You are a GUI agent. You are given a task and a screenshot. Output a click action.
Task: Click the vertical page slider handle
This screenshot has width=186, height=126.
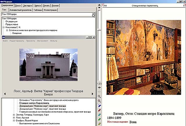point(99,29)
